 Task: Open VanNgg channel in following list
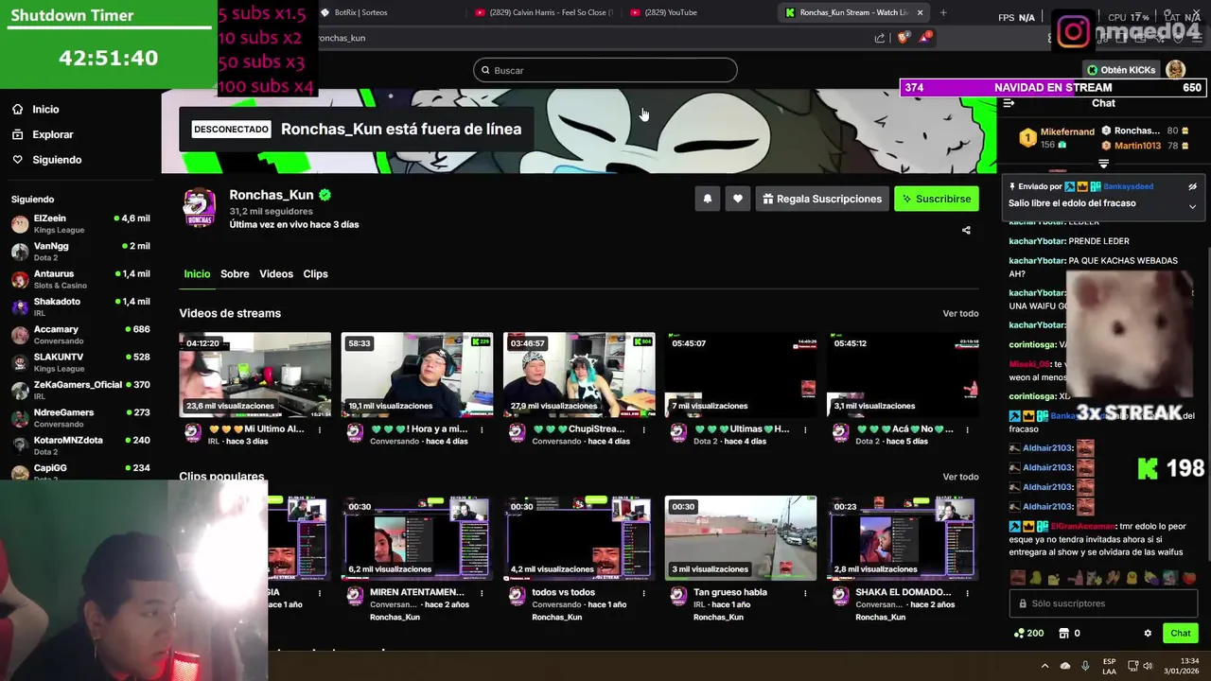click(80, 252)
